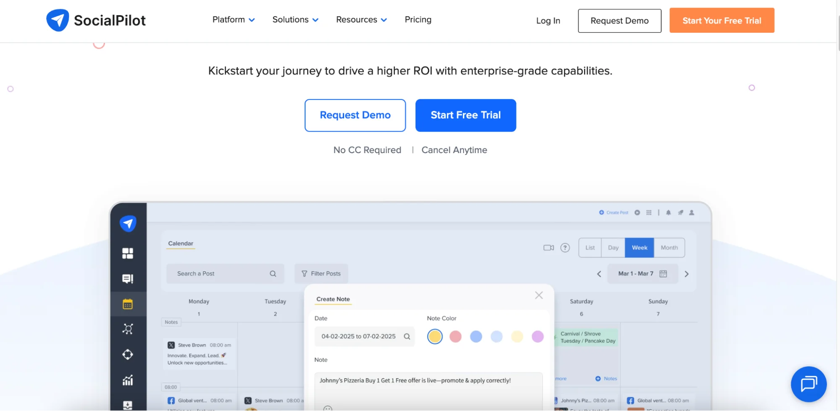Viewport: 840px width, 411px height.
Task: Open the network nodes icon in the sidebar
Action: tap(128, 329)
